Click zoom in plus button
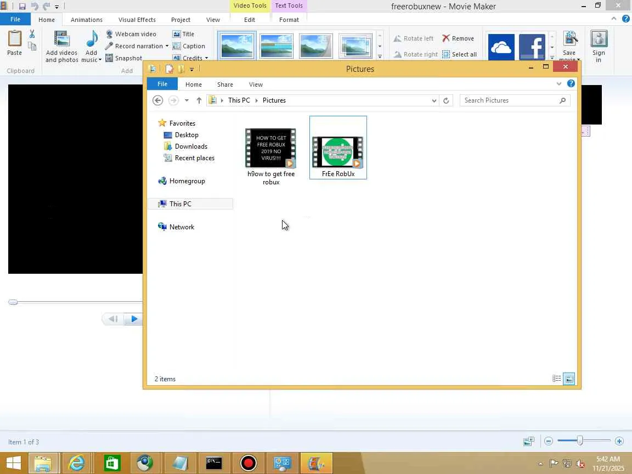 619,441
